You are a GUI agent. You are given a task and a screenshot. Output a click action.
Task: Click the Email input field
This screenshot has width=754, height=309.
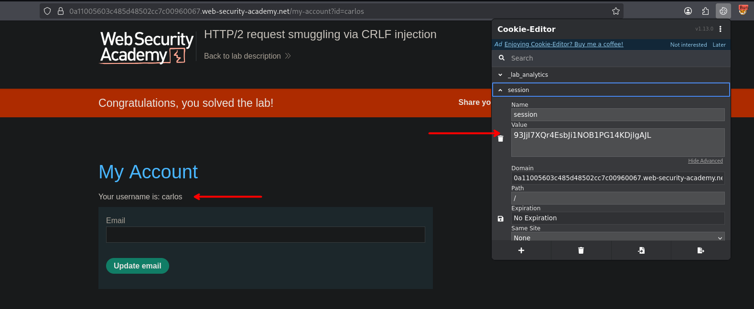coord(265,235)
